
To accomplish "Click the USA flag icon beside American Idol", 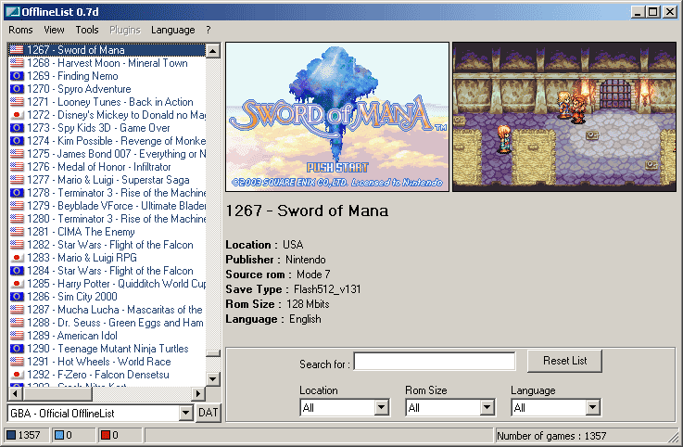I will pyautogui.click(x=17, y=336).
